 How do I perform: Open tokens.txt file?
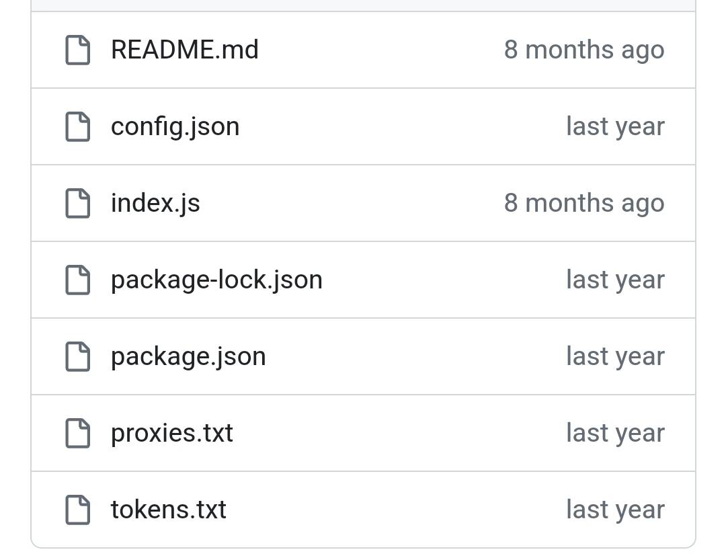coord(168,510)
